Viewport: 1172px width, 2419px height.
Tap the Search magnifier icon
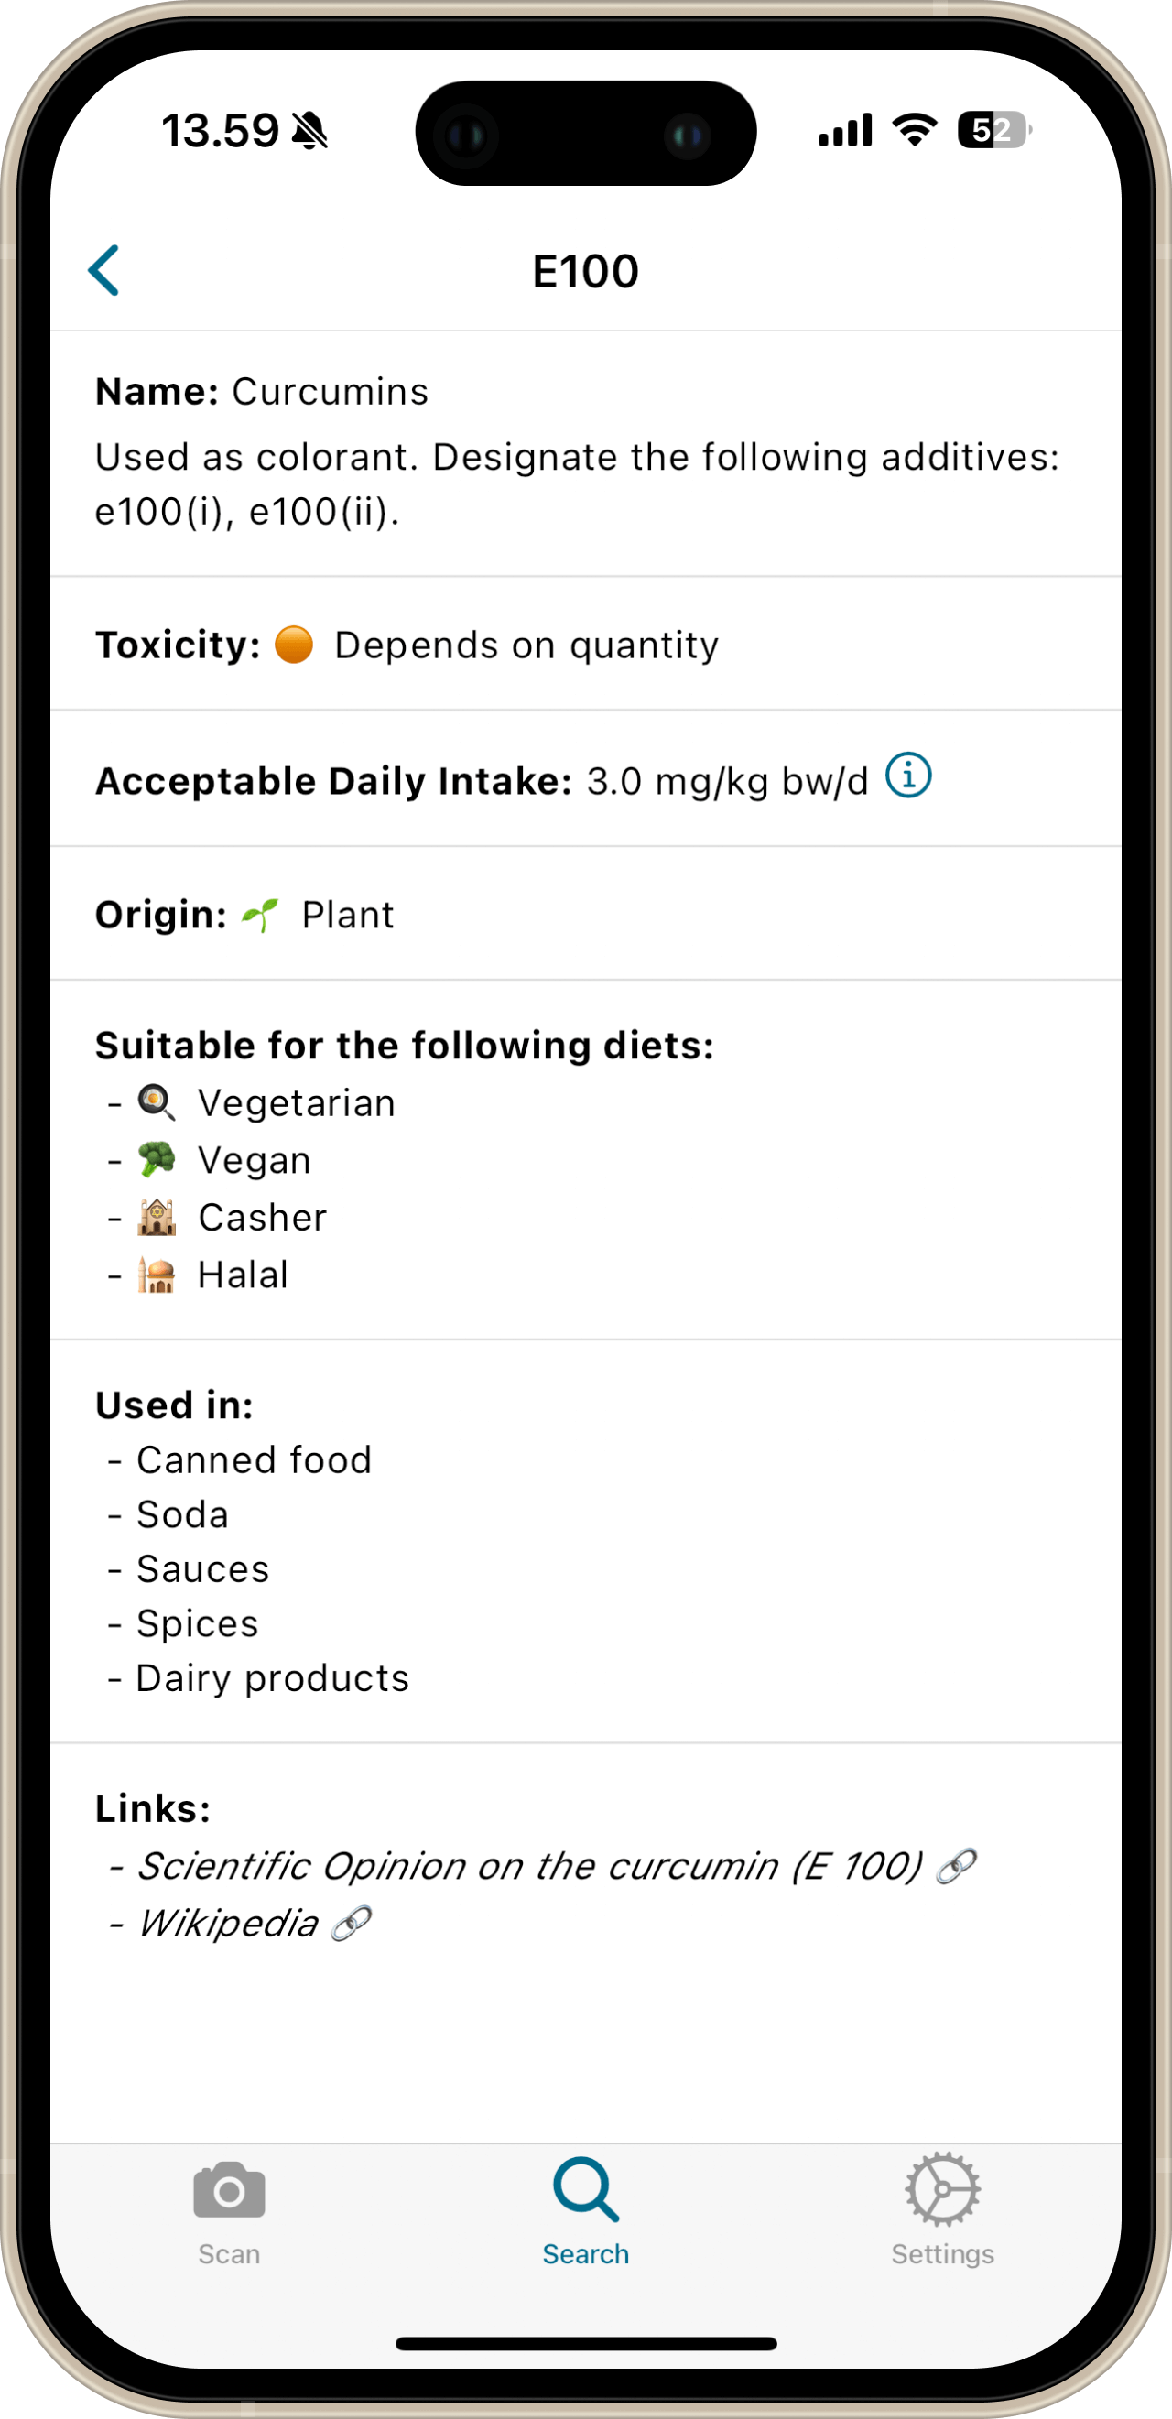pyautogui.click(x=586, y=2189)
